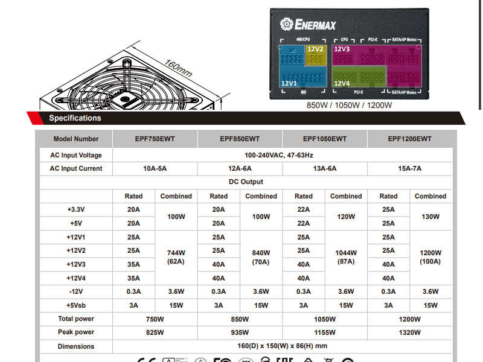Click EPF750EWT's 100W combined cell

176,217
